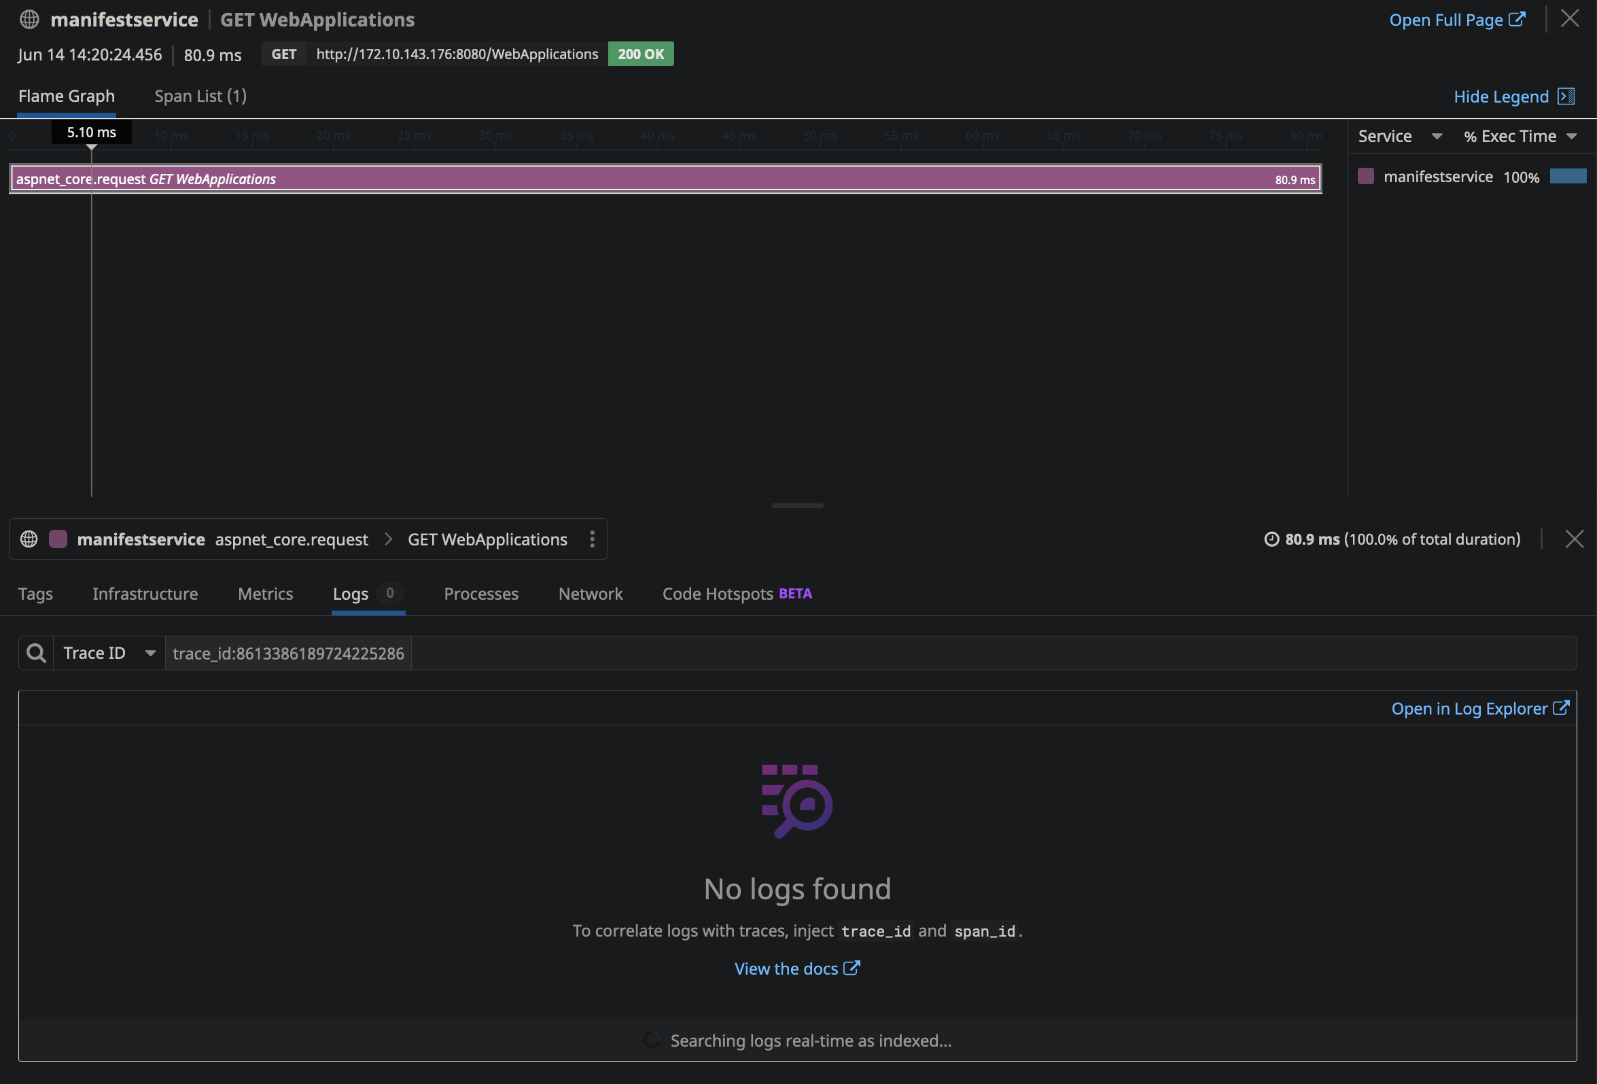Screen dimensions: 1597x1084
Task: Click the blue exec time bar for manifestservice
Action: [1568, 177]
